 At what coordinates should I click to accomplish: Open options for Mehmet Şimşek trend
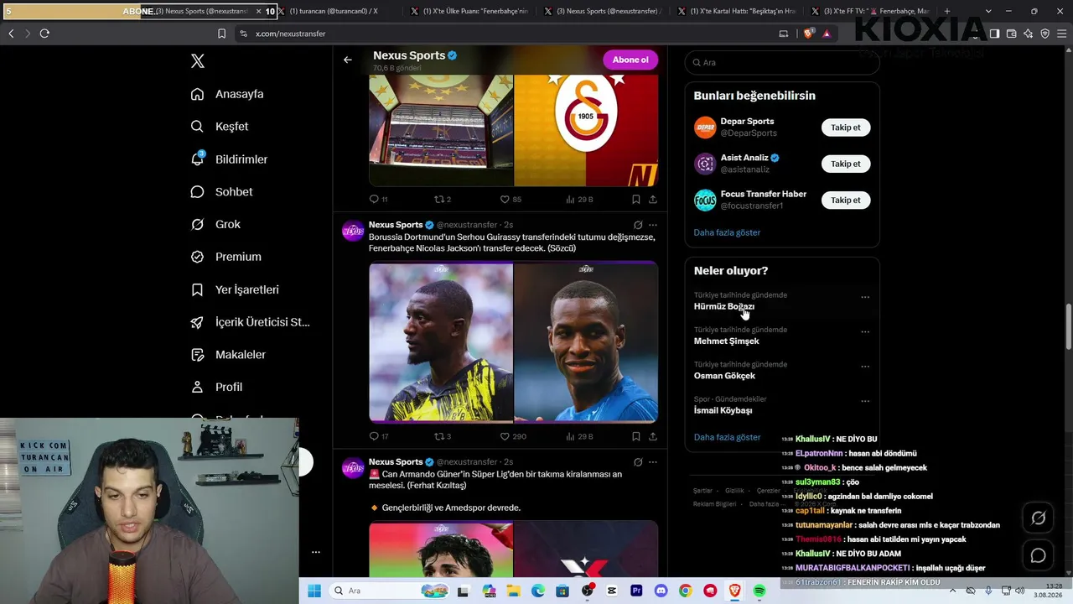tap(865, 332)
